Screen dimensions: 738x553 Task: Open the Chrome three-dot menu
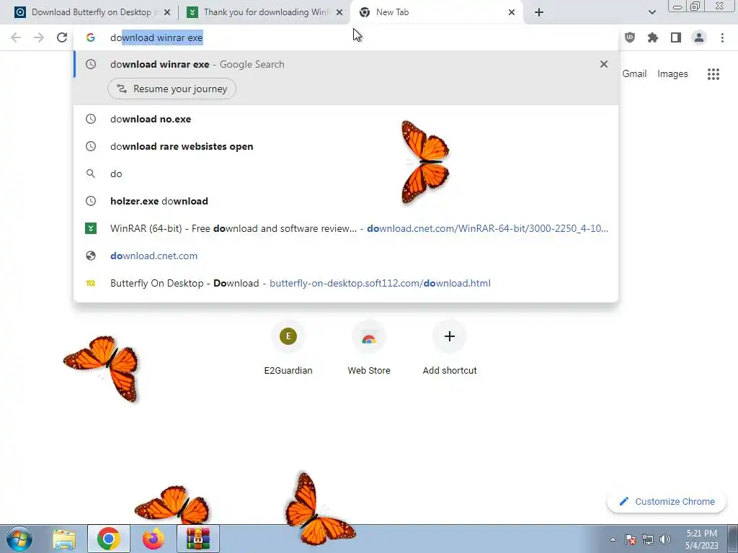(722, 37)
